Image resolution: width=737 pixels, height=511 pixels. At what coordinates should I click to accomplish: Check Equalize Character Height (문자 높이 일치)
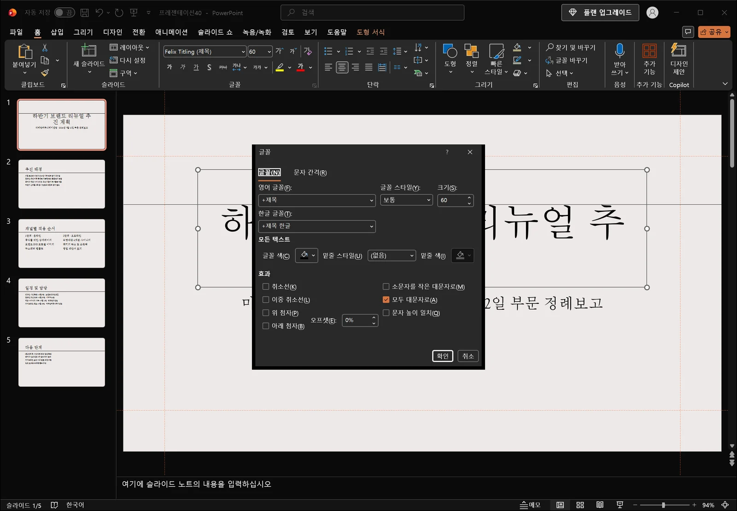(x=386, y=313)
